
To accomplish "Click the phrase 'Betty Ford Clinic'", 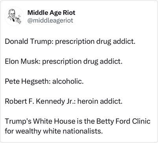I will pyautogui.click(x=123, y=121).
